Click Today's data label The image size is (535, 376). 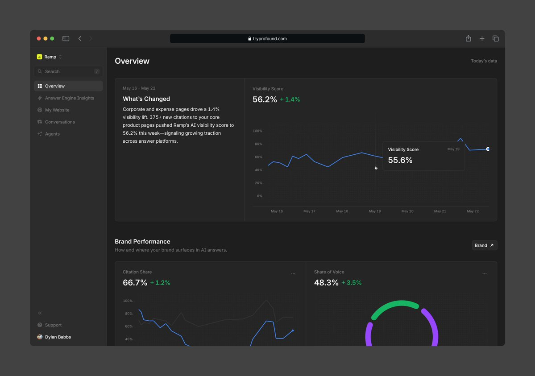pos(484,61)
